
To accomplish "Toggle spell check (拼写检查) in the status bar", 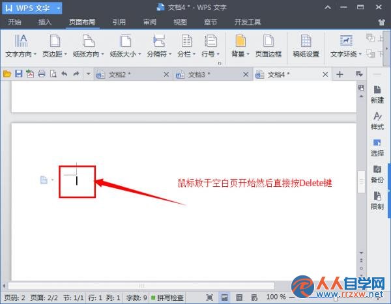I will point(167,297).
